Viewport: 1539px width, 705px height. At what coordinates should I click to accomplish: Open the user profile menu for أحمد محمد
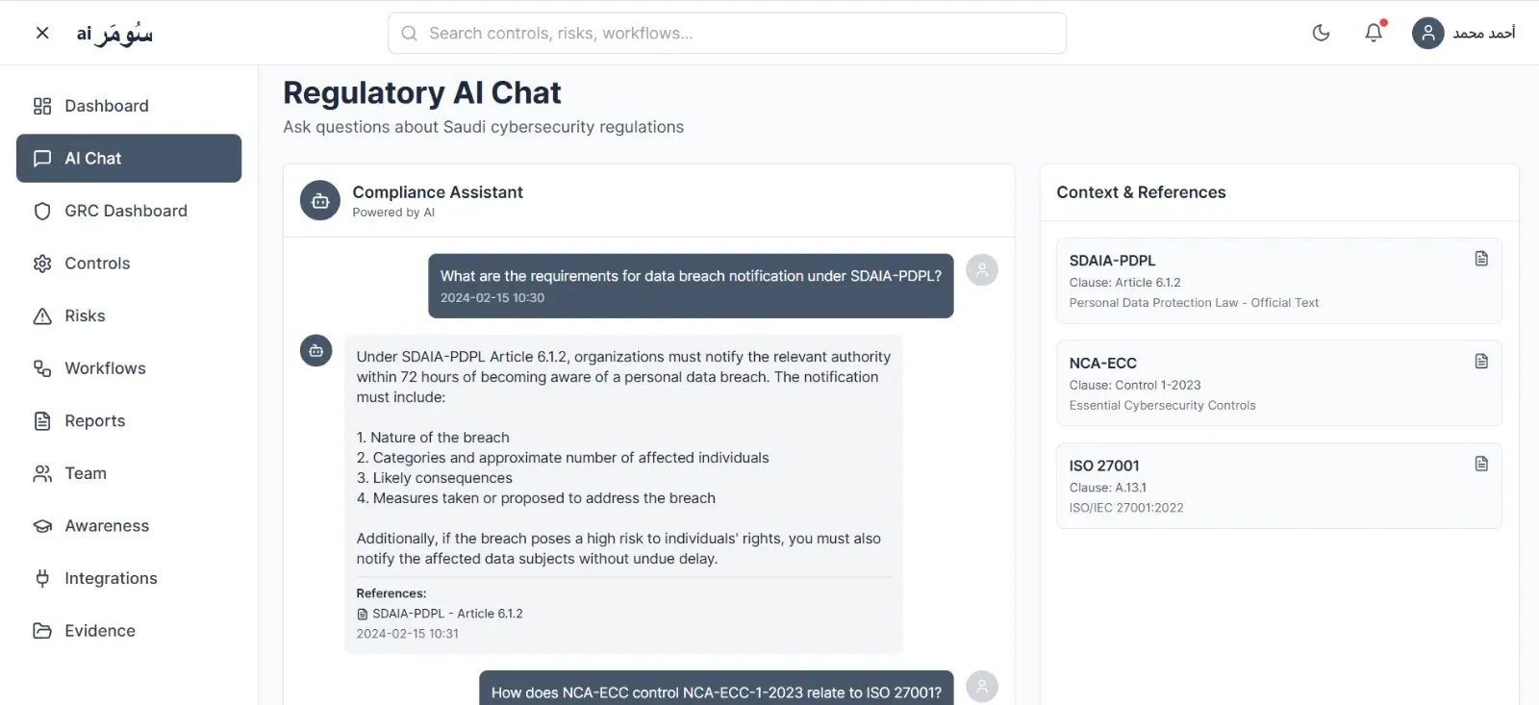click(1428, 33)
